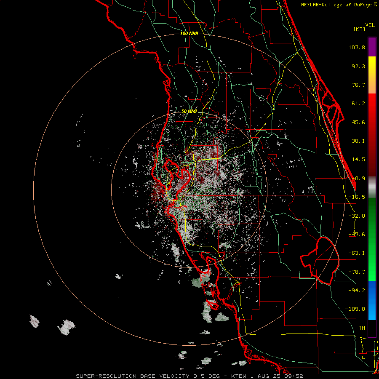Select the -0.9 legend value
The image size is (379, 379).
click(358, 179)
